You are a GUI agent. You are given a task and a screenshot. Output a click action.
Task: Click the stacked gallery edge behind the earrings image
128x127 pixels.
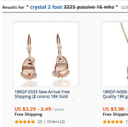(79, 53)
